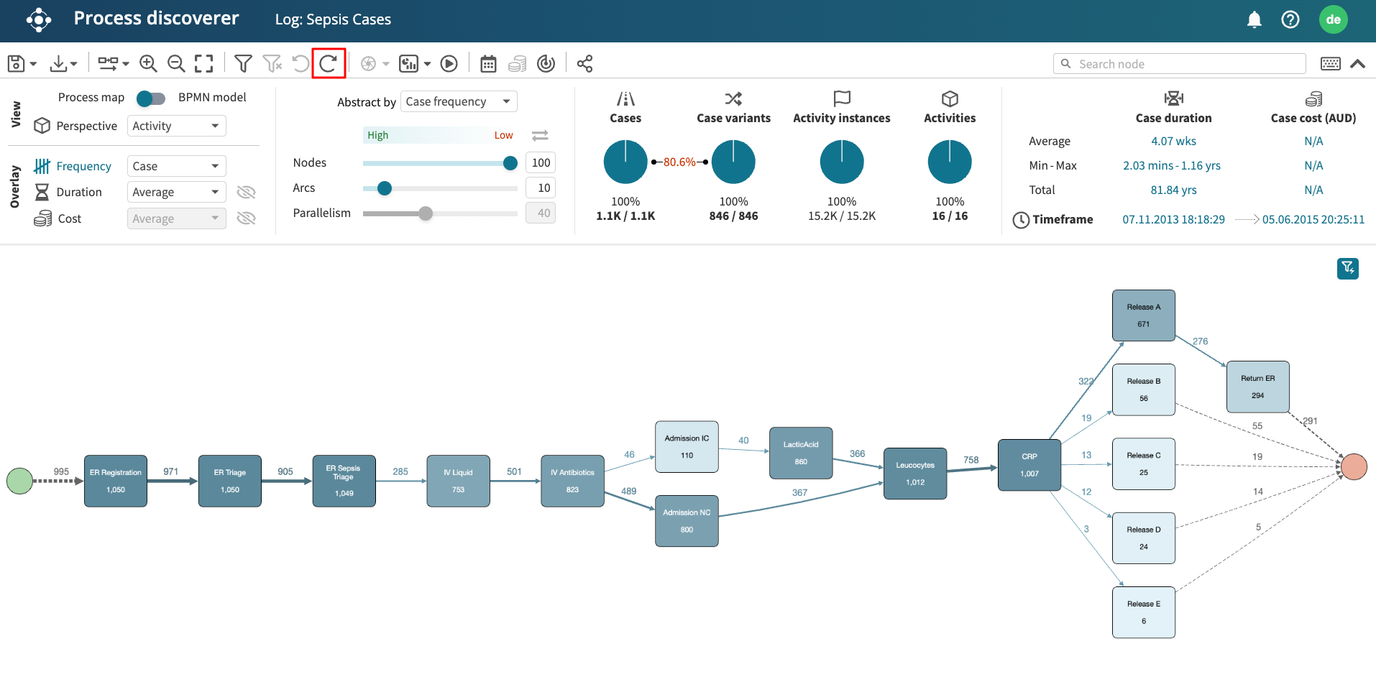Select the Duration overlay option
This screenshot has width=1376, height=692.
pos(79,192)
